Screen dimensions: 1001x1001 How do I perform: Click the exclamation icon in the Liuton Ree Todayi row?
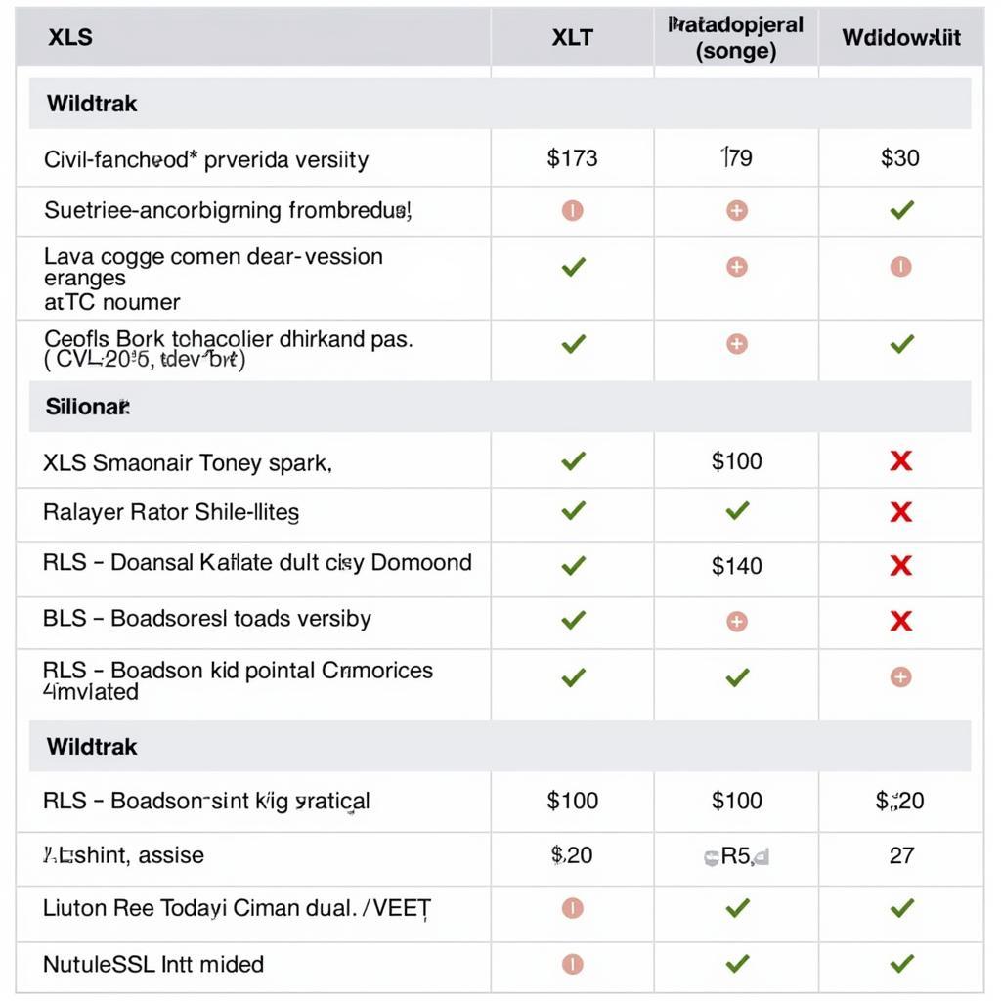(573, 909)
